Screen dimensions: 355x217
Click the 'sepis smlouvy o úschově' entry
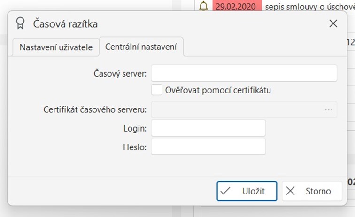click(310, 6)
